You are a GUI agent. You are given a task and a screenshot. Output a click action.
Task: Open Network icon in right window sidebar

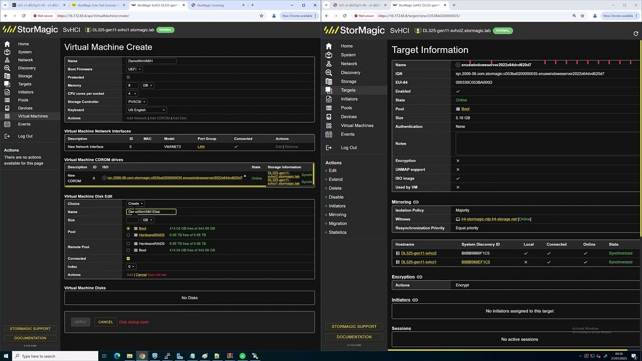pos(329,64)
